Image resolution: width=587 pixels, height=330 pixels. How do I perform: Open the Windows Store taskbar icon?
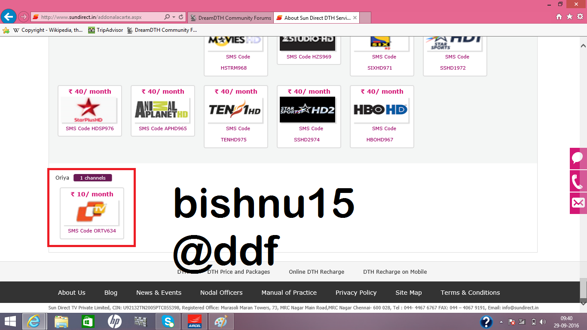88,321
